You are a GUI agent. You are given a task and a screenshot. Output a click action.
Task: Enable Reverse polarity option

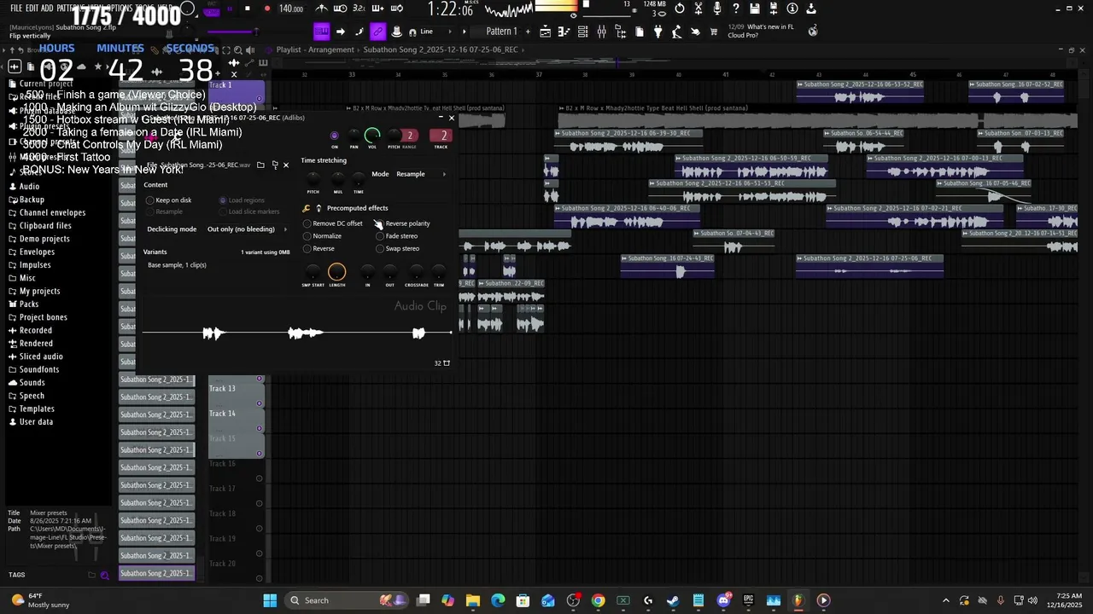(403, 223)
